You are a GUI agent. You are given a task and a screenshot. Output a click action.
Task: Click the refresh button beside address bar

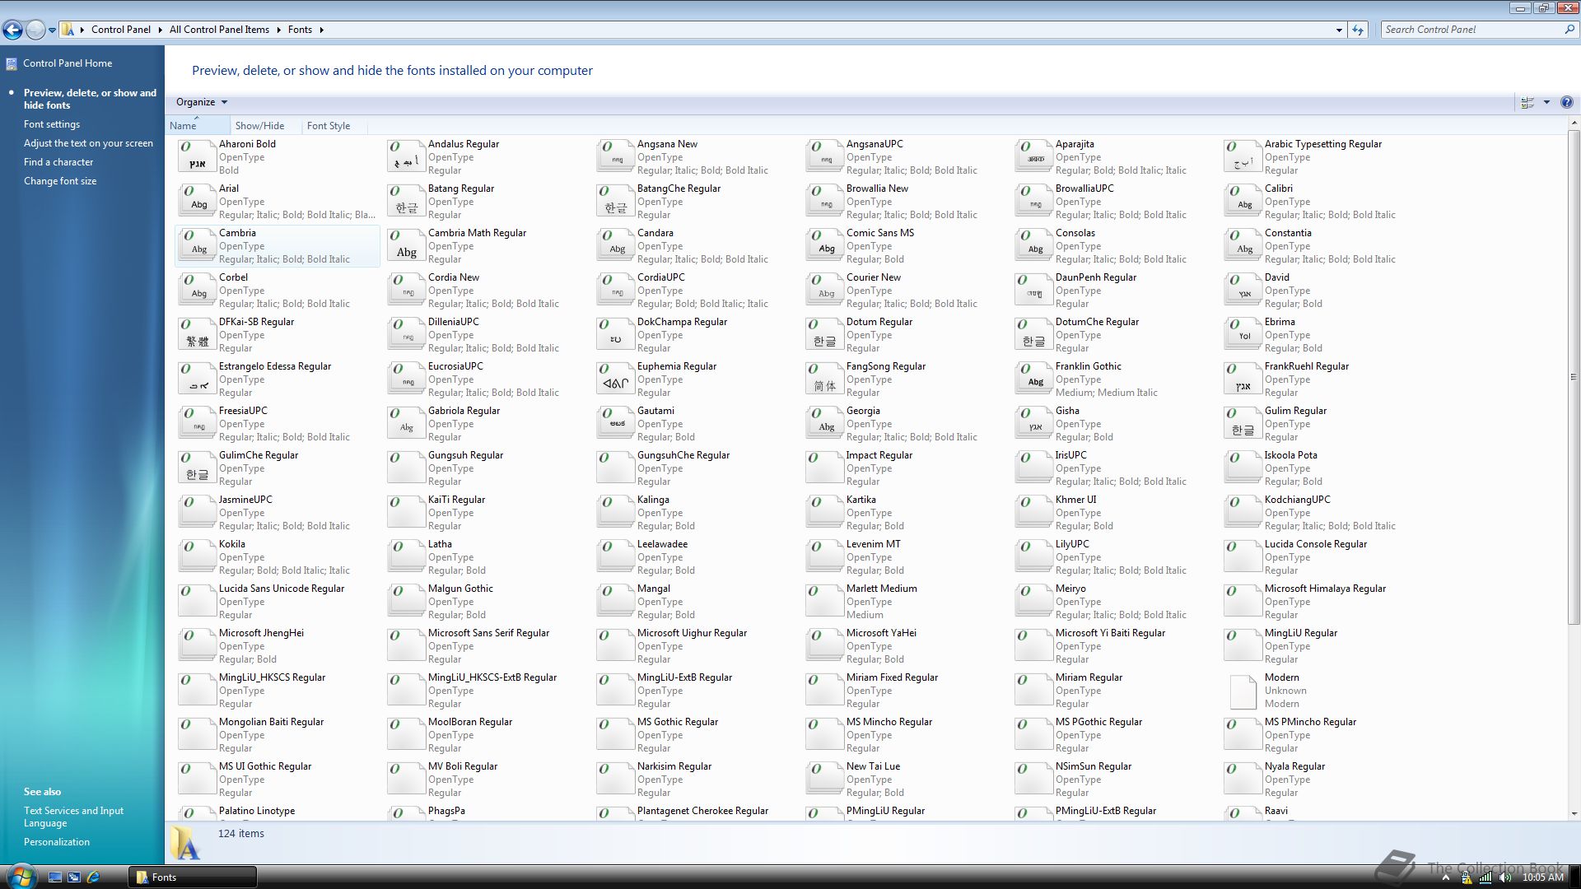pos(1358,30)
